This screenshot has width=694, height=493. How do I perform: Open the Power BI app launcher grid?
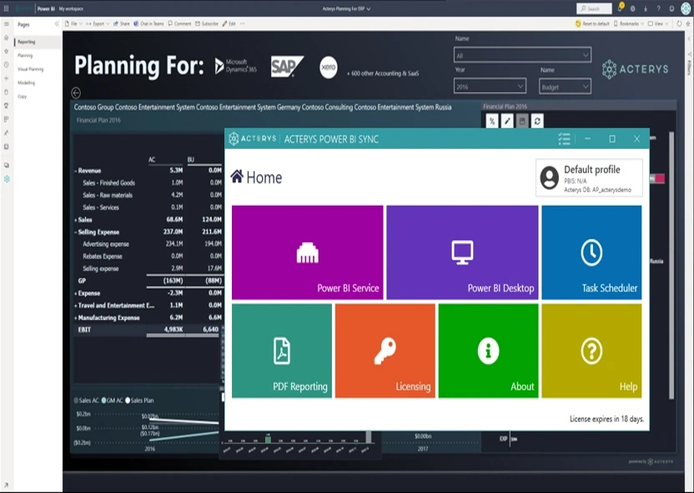(6, 8)
